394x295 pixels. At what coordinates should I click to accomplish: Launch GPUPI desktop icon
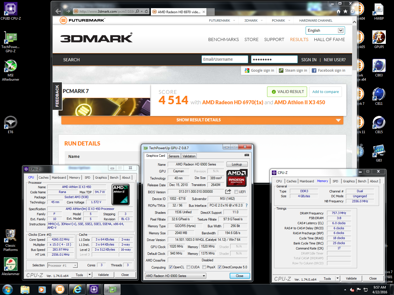pos(379,40)
